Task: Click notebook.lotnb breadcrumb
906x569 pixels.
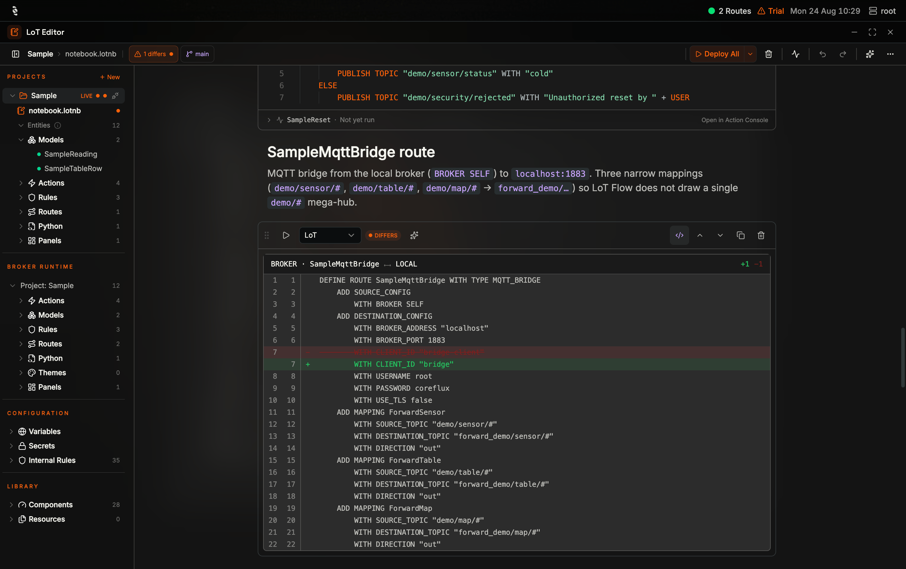Action: coord(91,54)
